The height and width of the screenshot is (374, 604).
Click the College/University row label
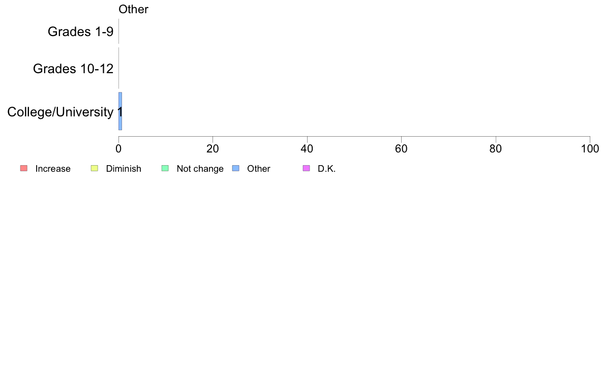coord(61,112)
